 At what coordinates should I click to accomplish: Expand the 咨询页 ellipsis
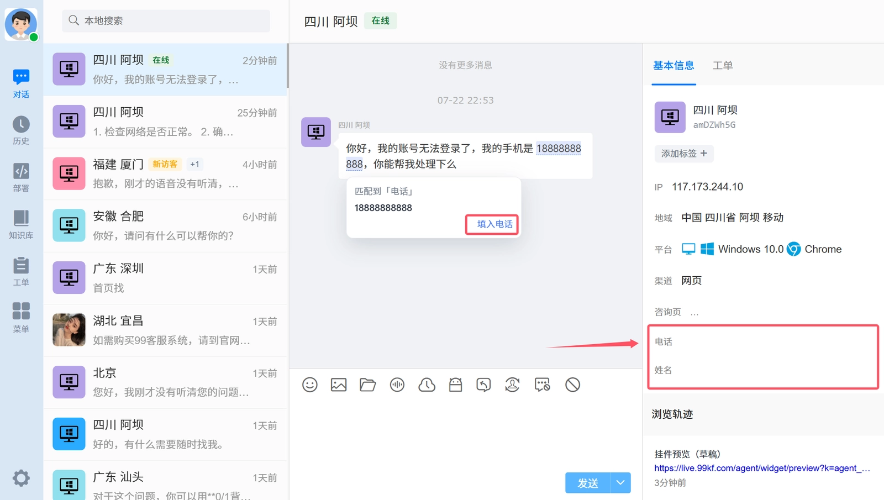[x=694, y=313]
